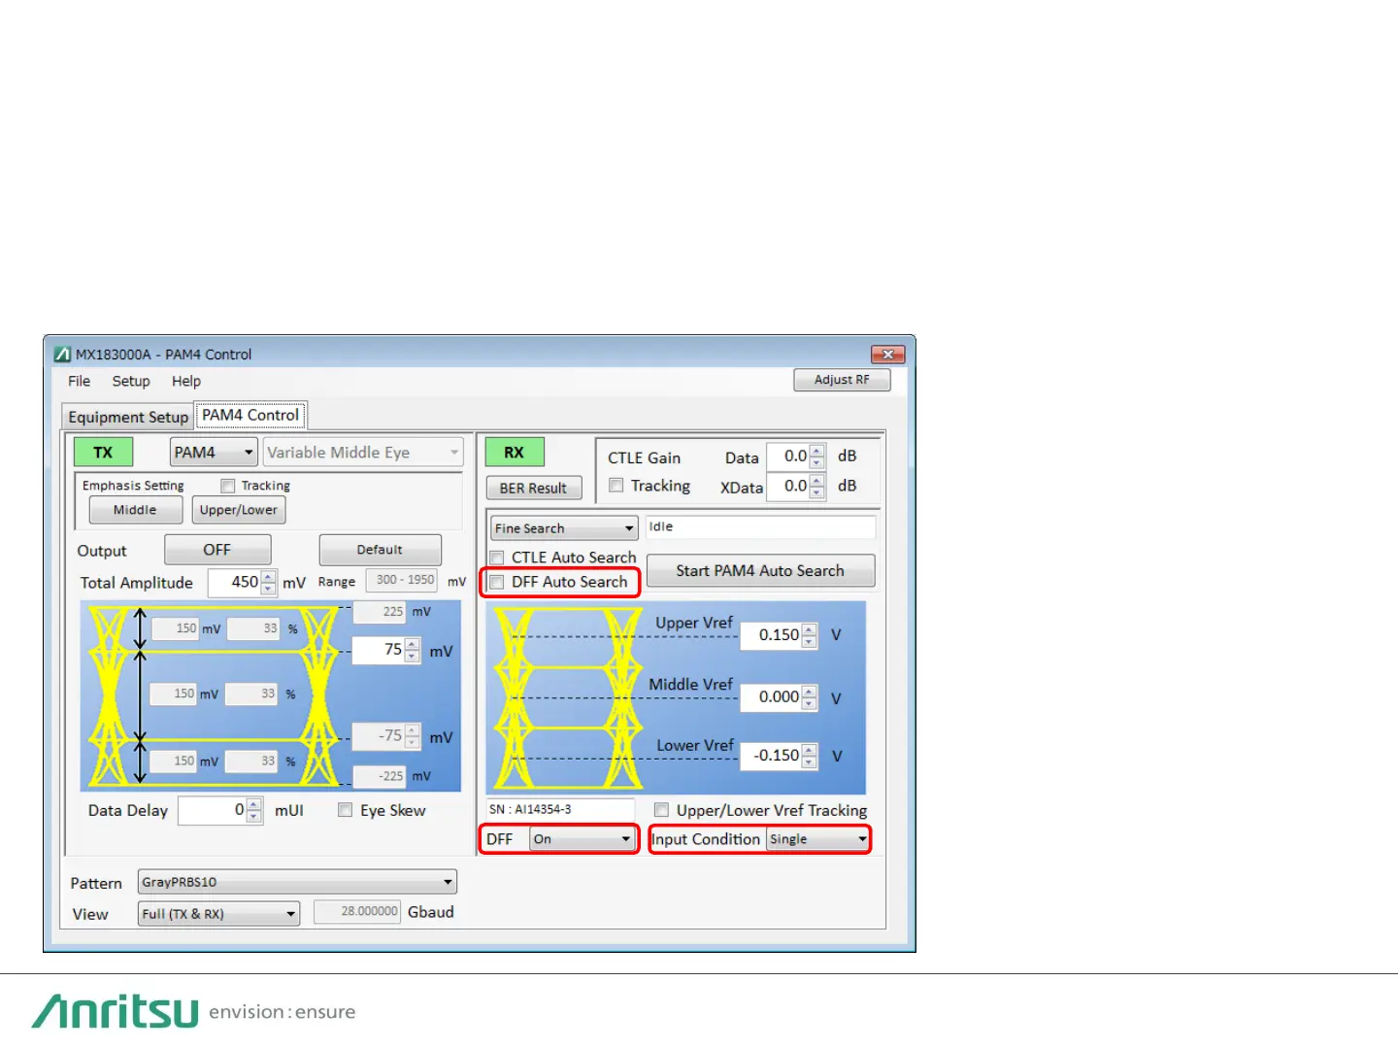
Task: Open the Variable Middle Eye dropdown
Action: pos(363,453)
